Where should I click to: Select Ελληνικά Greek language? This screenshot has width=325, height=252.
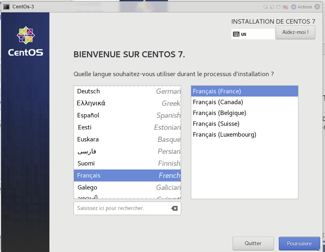tap(127, 103)
